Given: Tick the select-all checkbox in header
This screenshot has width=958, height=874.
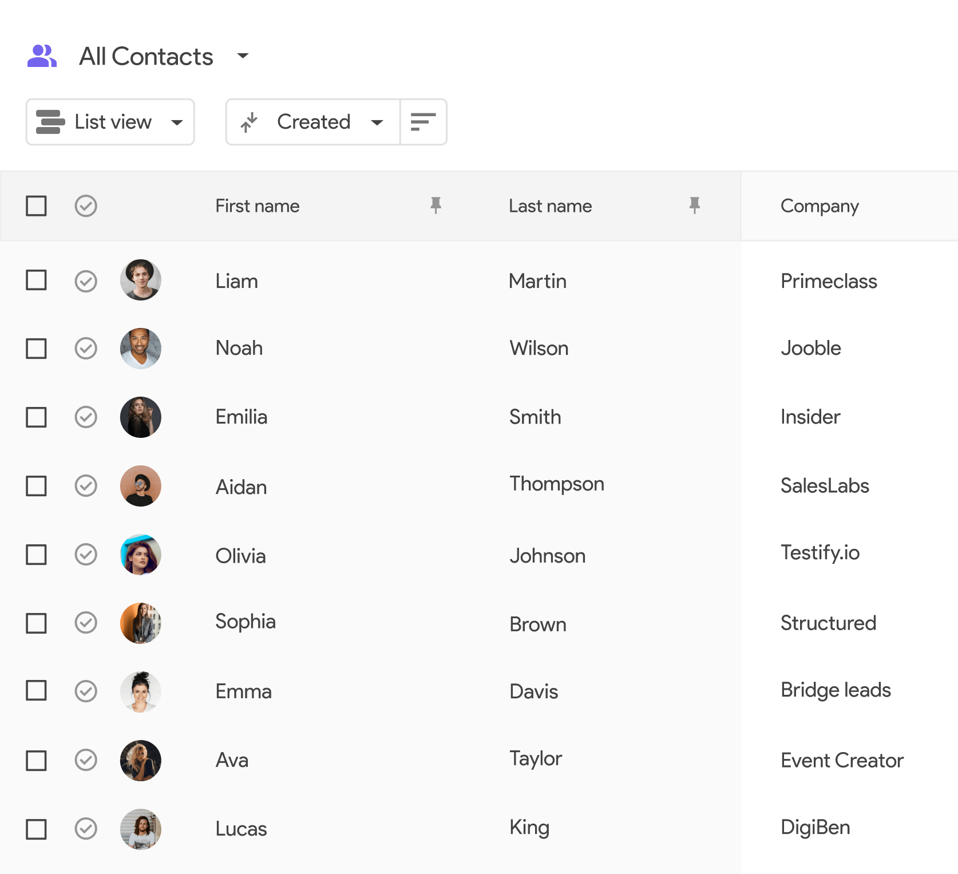Looking at the screenshot, I should tap(36, 205).
